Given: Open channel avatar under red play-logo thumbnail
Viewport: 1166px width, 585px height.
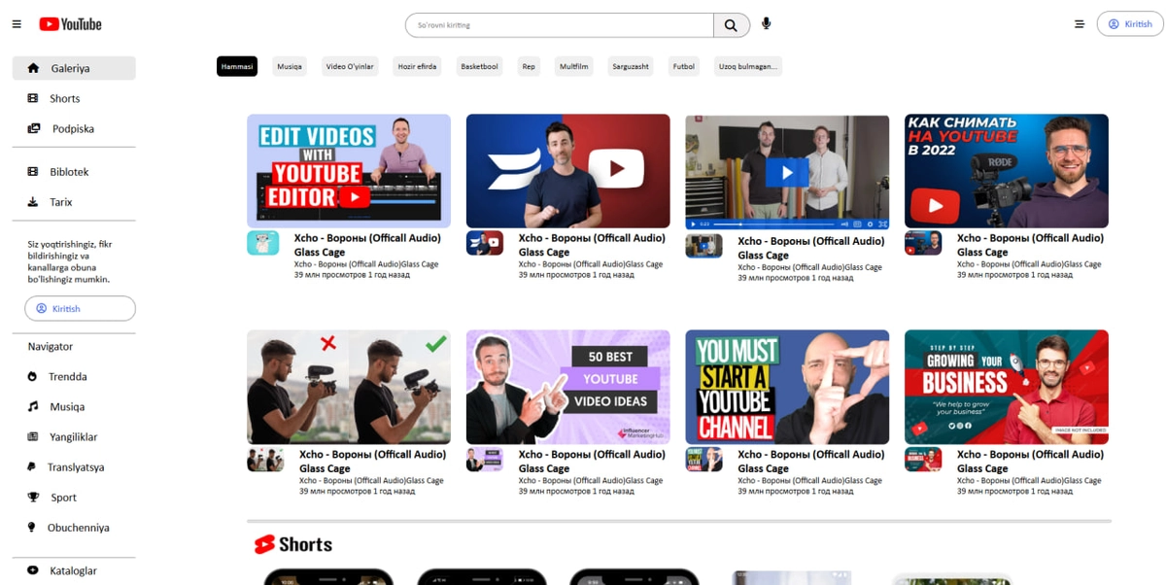Looking at the screenshot, I should pyautogui.click(x=484, y=243).
